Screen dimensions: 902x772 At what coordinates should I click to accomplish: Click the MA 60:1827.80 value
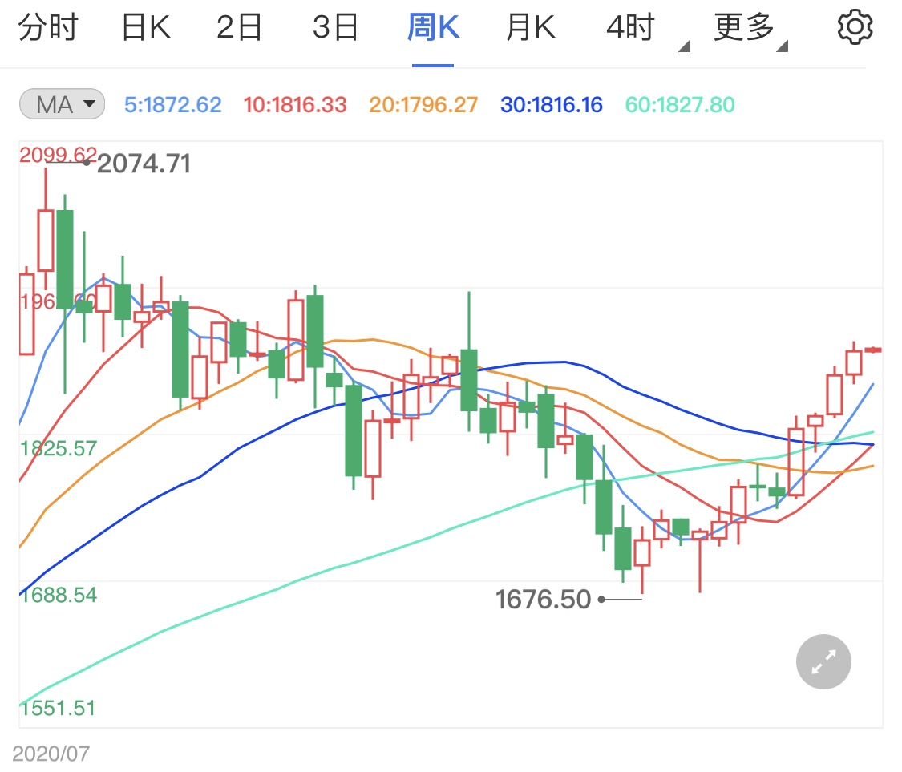point(680,105)
